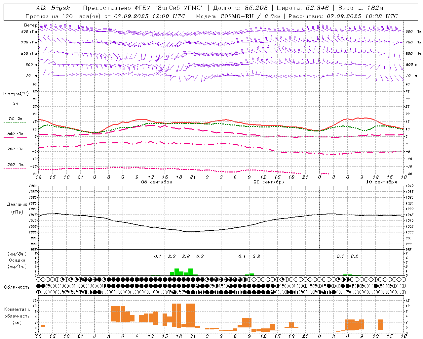Click the 1000 tick on left pressure axis
The image size is (423, 339).
pos(33,232)
